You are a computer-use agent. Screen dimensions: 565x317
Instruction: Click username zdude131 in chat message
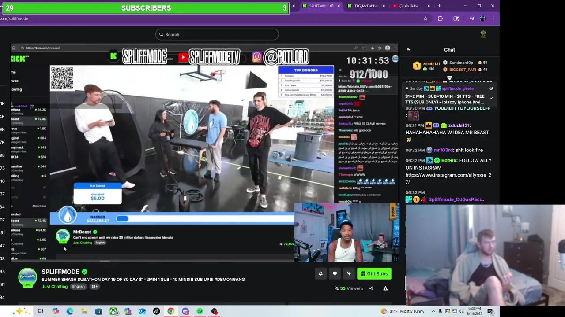[459, 125]
